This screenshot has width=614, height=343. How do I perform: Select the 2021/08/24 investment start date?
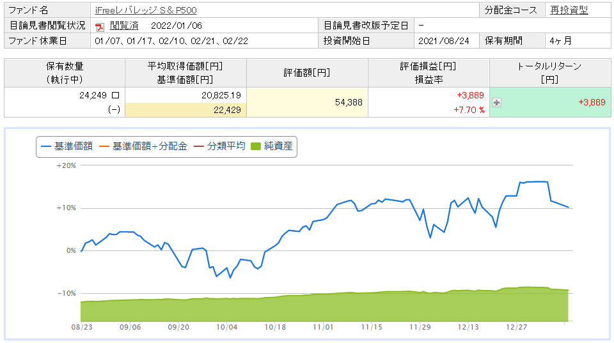(444, 41)
